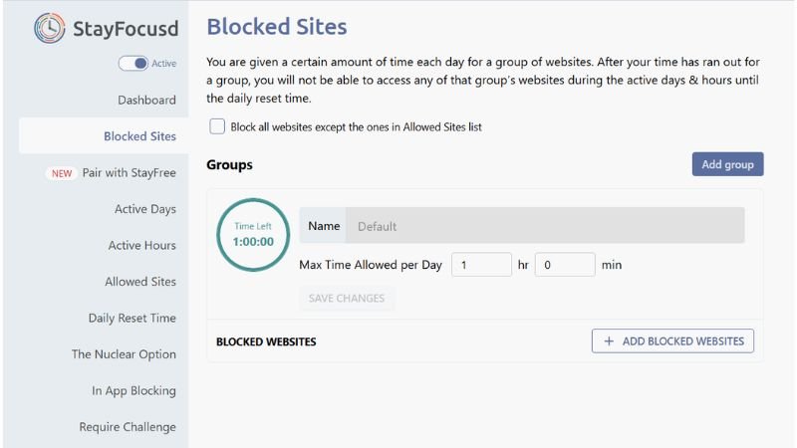Click the hours input showing 1
Image resolution: width=797 pixels, height=448 pixels.
pos(481,265)
